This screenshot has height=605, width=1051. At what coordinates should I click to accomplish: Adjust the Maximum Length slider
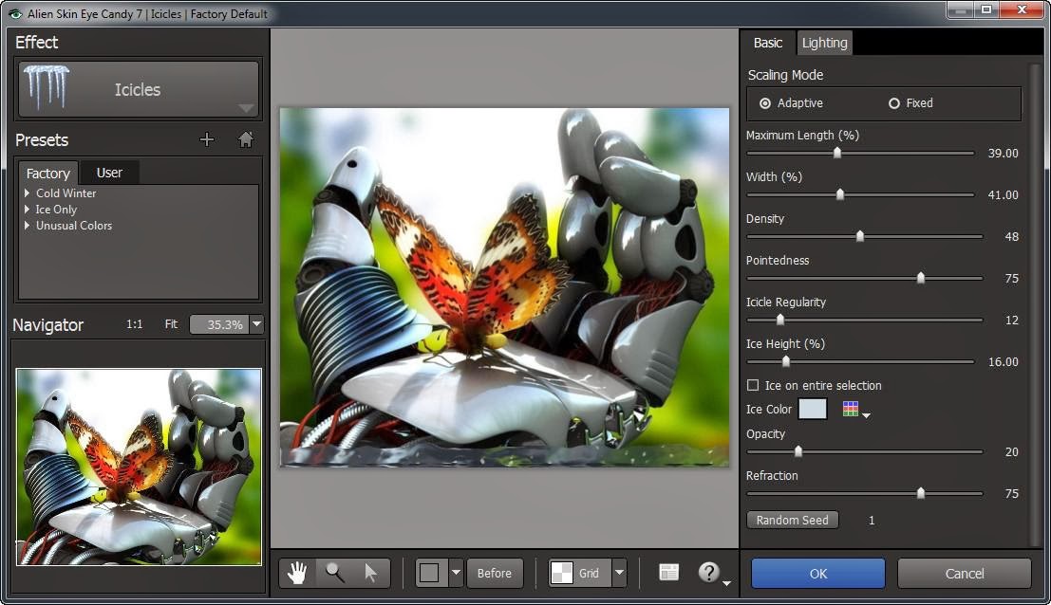coord(837,153)
